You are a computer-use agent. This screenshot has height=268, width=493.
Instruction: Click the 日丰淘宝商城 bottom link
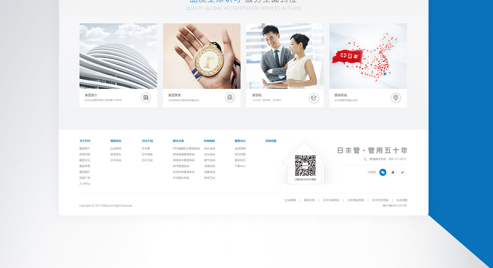(x=356, y=200)
